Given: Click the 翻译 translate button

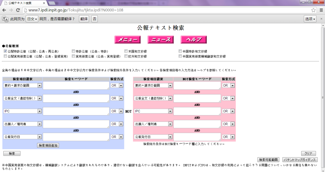Looking at the screenshot, I should (x=84, y=19).
